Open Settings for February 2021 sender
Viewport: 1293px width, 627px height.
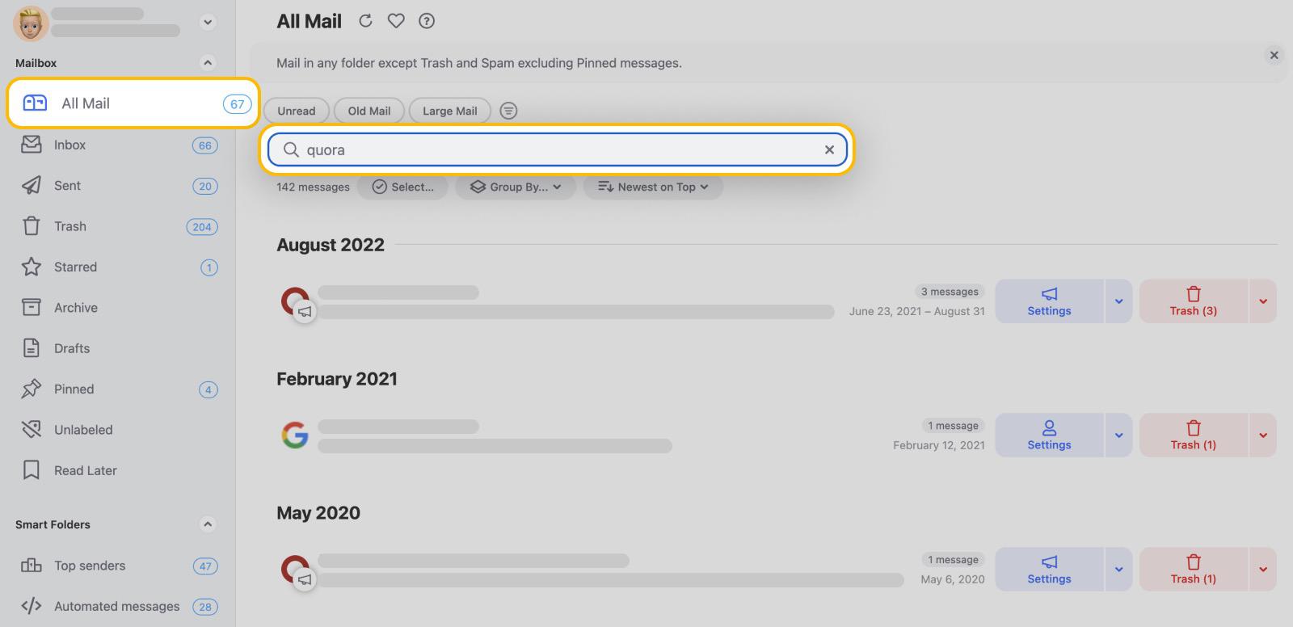[x=1049, y=436]
